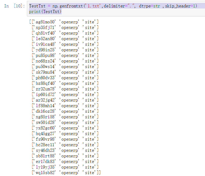Click output value 'xp35fj71'
Screen dimensions: 205x176
point(45,27)
